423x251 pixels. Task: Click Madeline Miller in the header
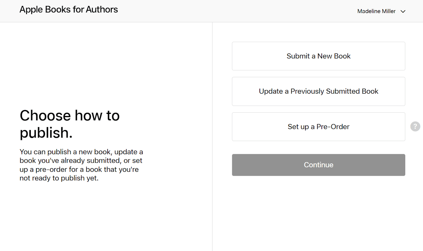tap(376, 11)
